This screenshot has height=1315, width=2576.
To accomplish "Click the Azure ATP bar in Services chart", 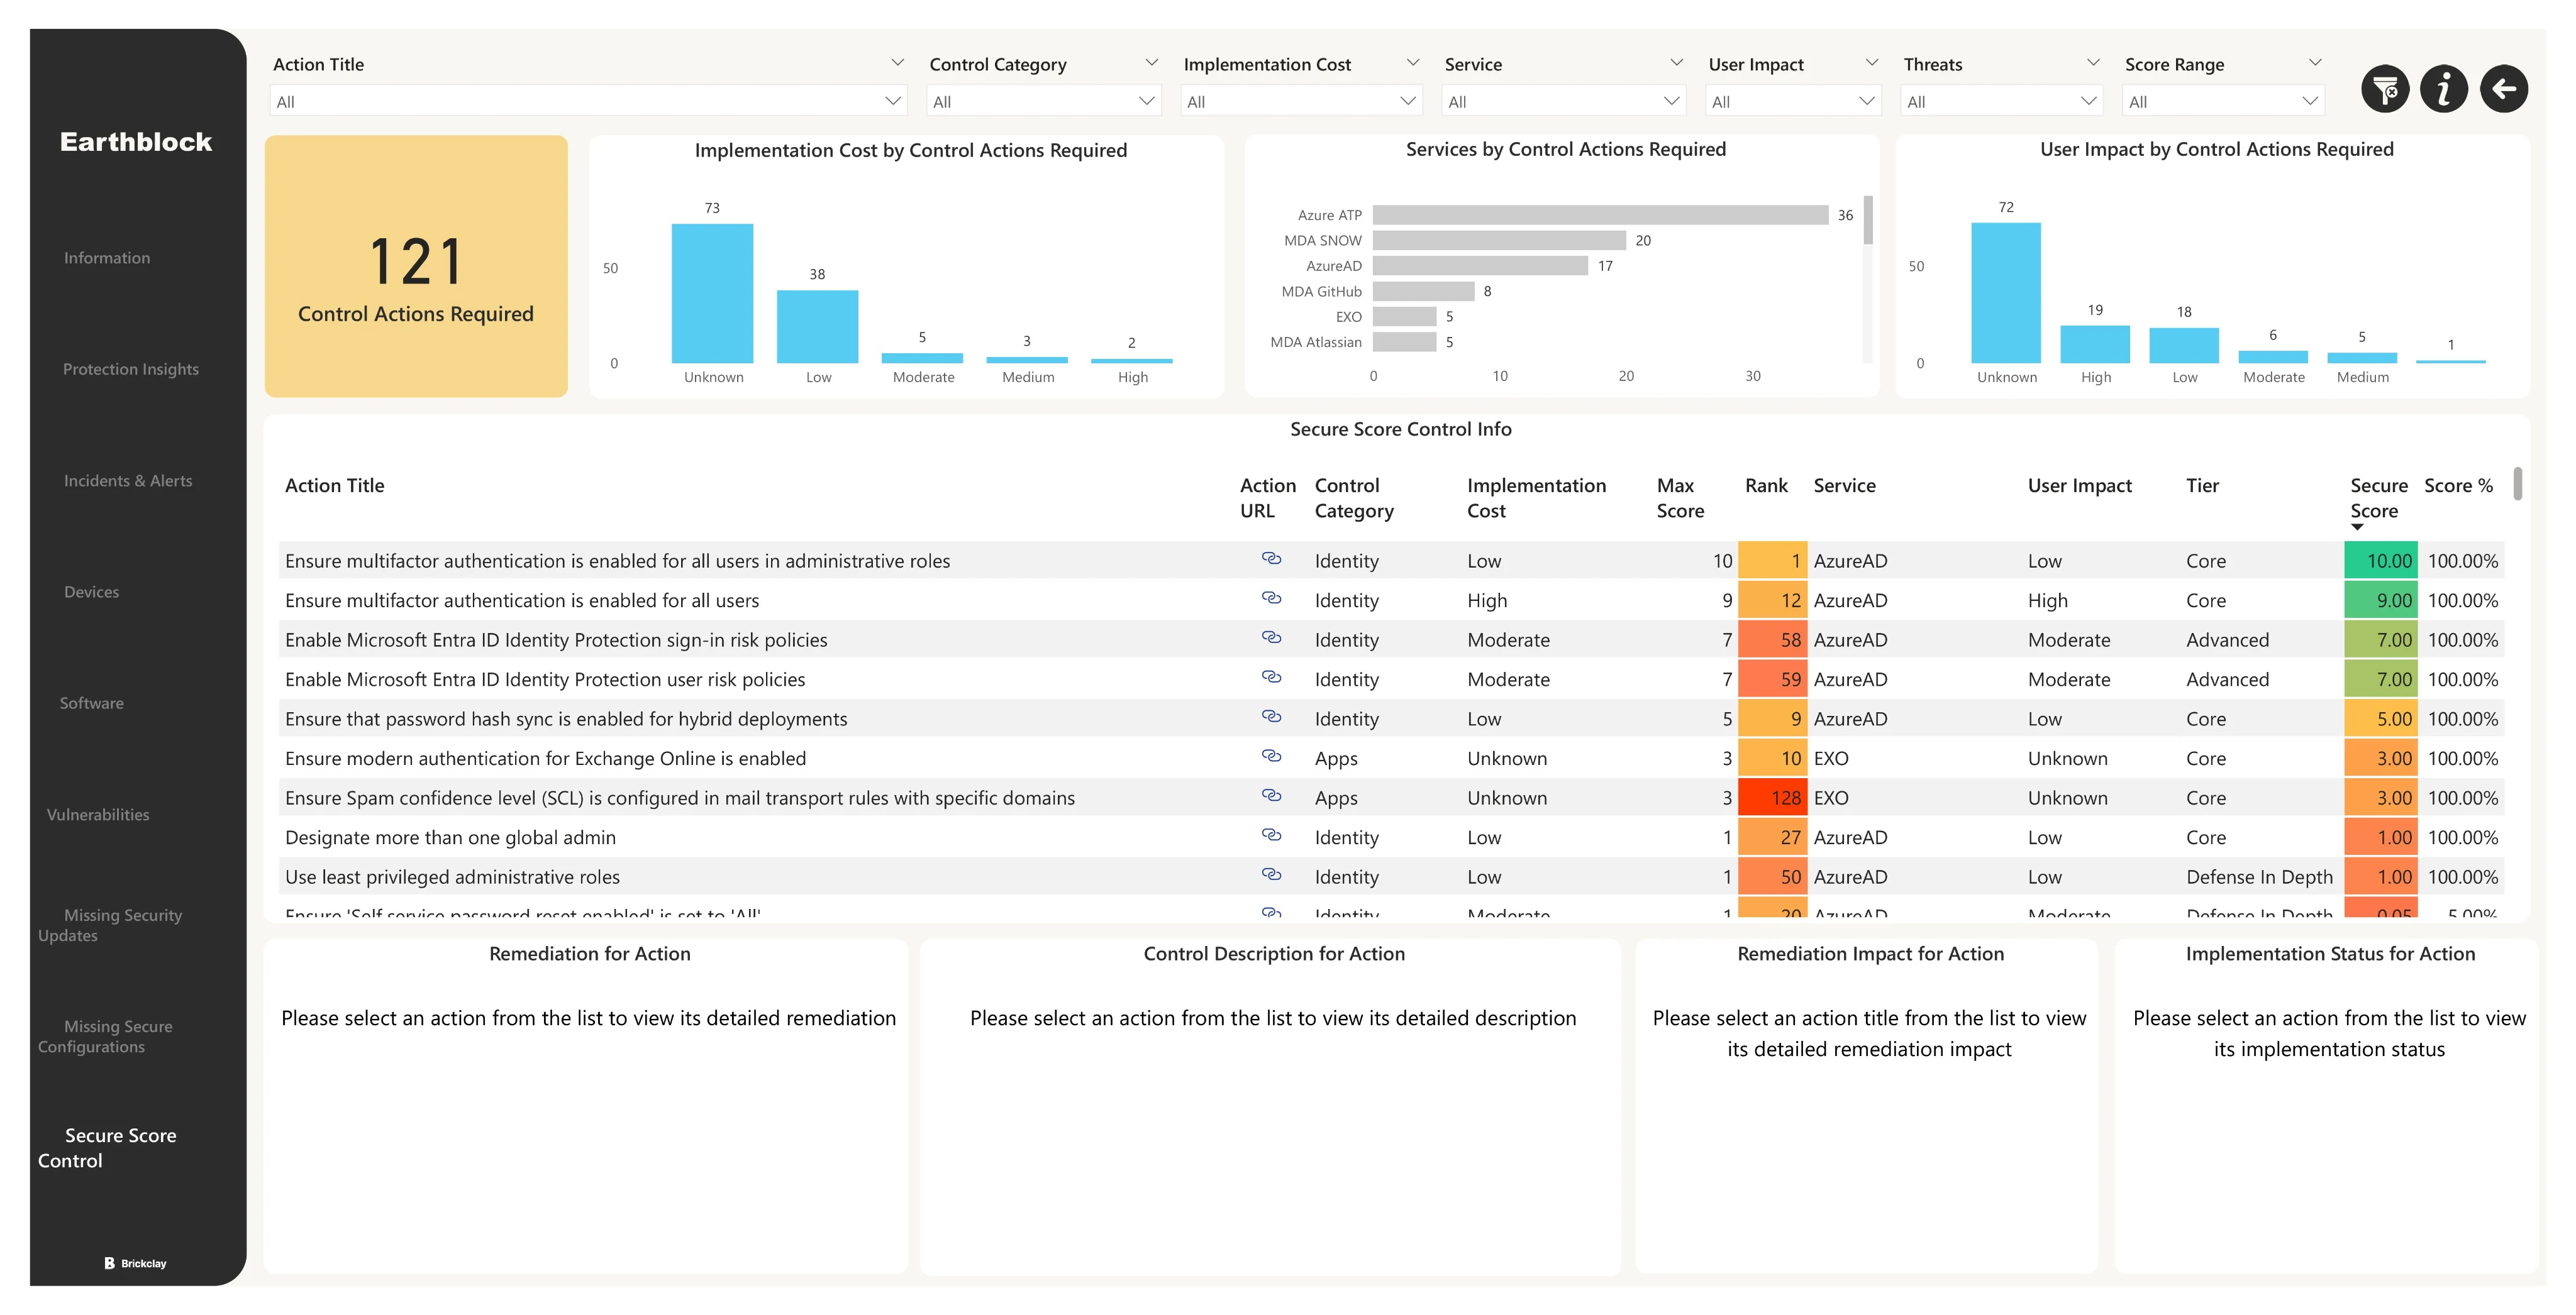I will (x=1600, y=215).
